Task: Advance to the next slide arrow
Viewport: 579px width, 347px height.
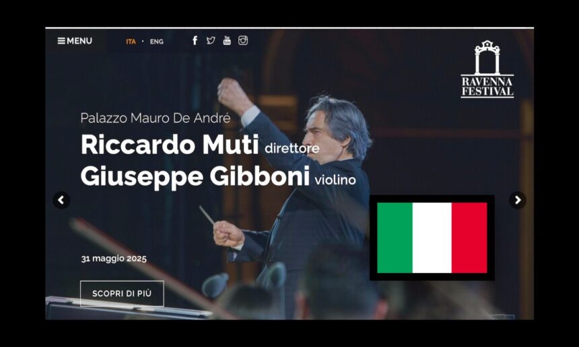Action: pyautogui.click(x=517, y=200)
